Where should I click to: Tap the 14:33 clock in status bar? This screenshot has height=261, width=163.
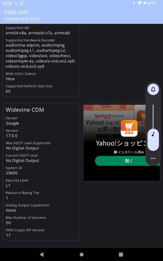7,3
